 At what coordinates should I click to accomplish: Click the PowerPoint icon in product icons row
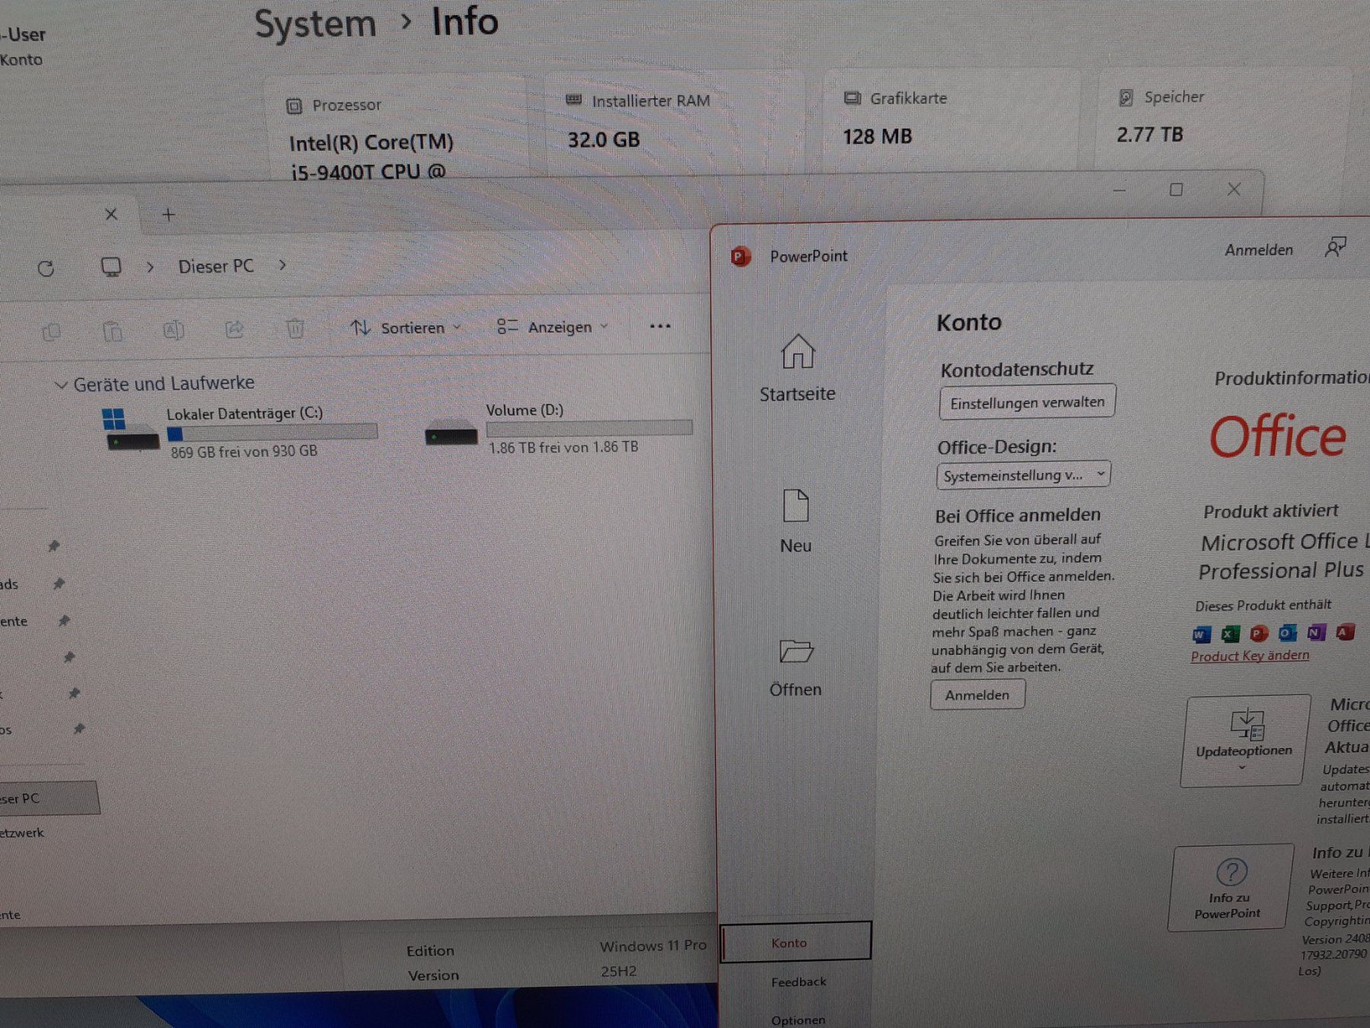(x=1259, y=633)
